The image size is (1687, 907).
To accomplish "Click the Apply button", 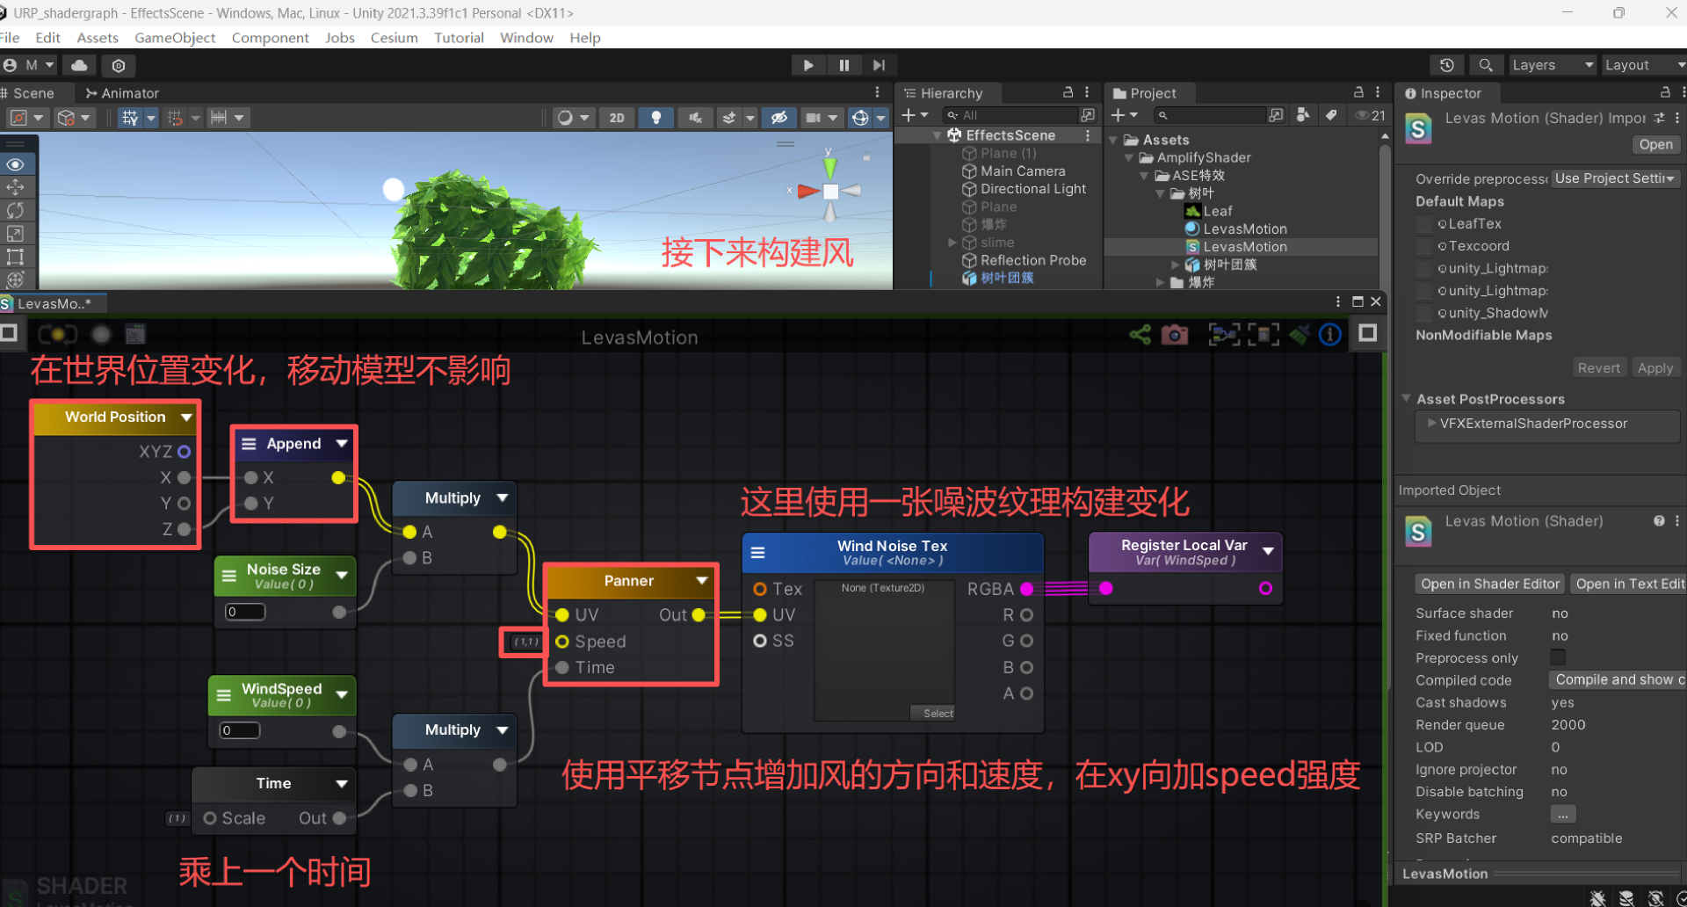I will [1654, 368].
